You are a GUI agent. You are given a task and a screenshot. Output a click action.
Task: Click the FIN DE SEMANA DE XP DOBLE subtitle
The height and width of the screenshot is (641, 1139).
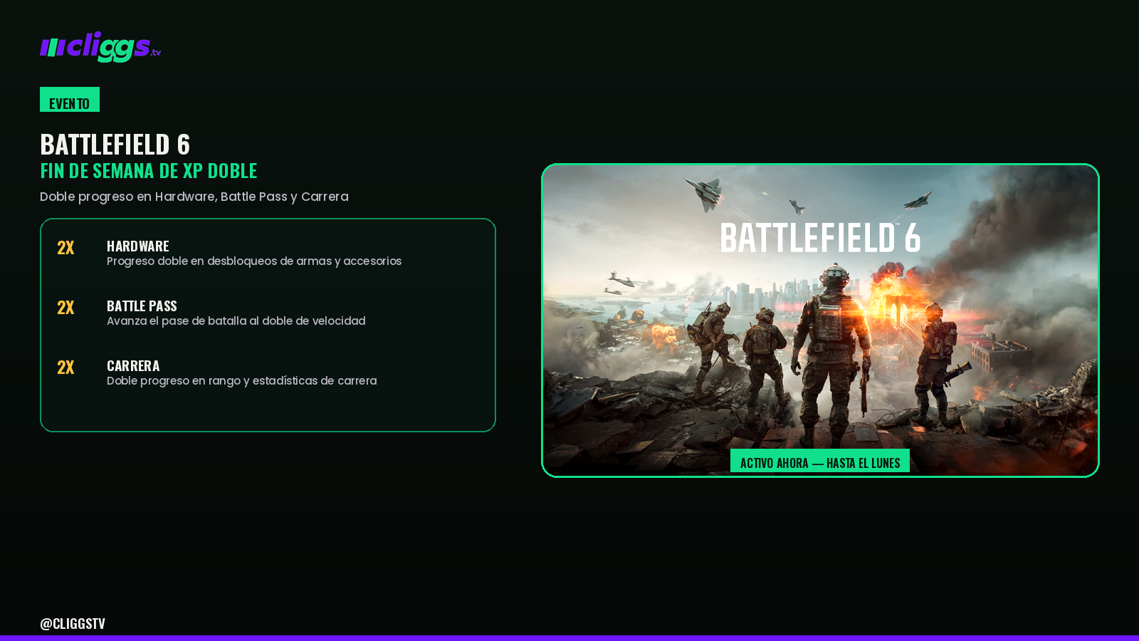pyautogui.click(x=149, y=171)
